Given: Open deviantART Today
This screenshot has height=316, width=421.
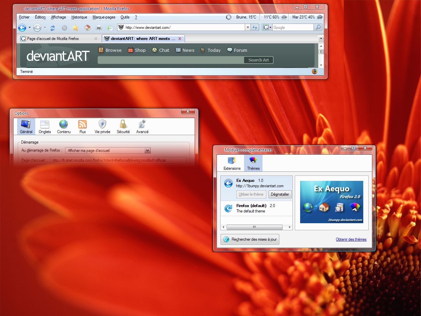Looking at the screenshot, I should 210,50.
